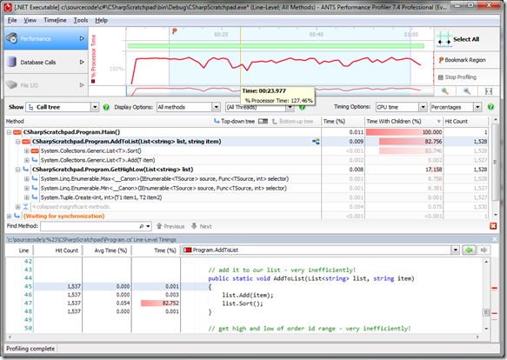Switch to Bottom-up tree view
This screenshot has width=507, height=360.
(292, 121)
